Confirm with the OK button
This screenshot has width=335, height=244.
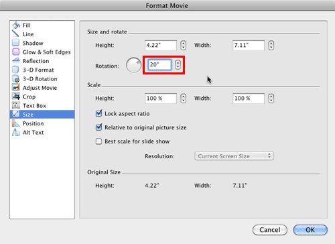(x=310, y=230)
